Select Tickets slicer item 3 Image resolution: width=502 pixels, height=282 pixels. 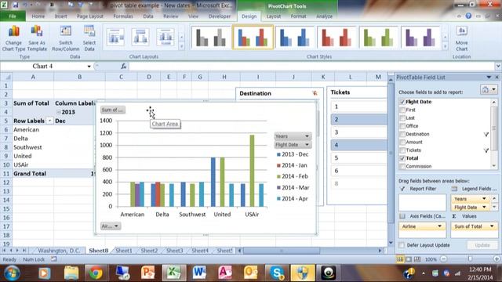point(358,132)
